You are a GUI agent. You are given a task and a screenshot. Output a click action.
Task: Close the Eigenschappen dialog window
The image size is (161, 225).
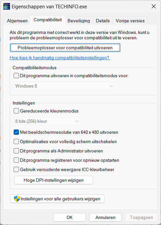pyautogui.click(x=154, y=6)
